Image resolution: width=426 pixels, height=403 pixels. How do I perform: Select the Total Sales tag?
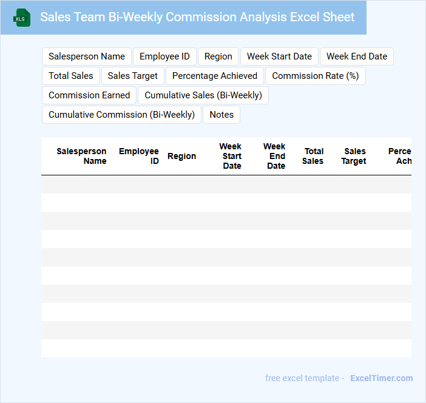pos(71,76)
